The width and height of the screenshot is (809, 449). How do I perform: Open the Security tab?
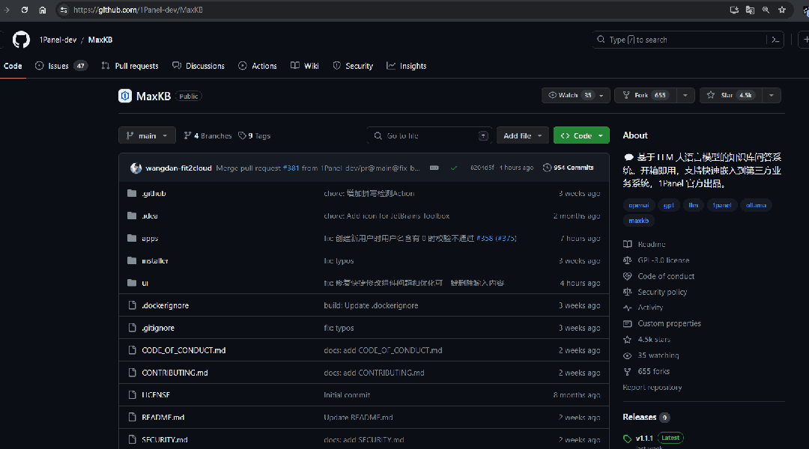pyautogui.click(x=353, y=66)
